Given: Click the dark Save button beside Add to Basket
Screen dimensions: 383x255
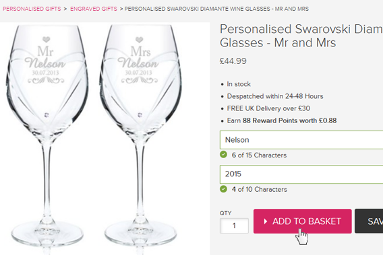Looking at the screenshot, I should 369,221.
